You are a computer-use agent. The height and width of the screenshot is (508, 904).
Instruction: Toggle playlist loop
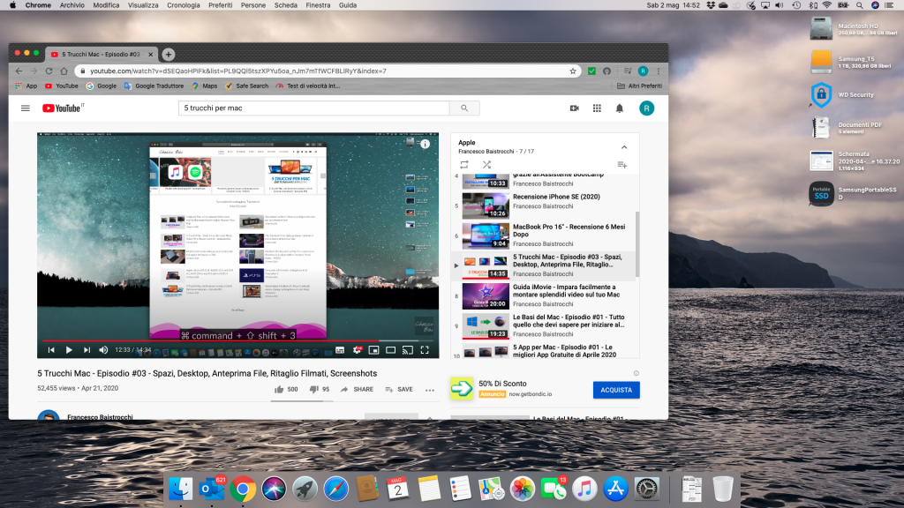pos(464,164)
